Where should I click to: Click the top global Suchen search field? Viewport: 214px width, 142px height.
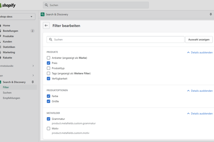pos(96,5)
